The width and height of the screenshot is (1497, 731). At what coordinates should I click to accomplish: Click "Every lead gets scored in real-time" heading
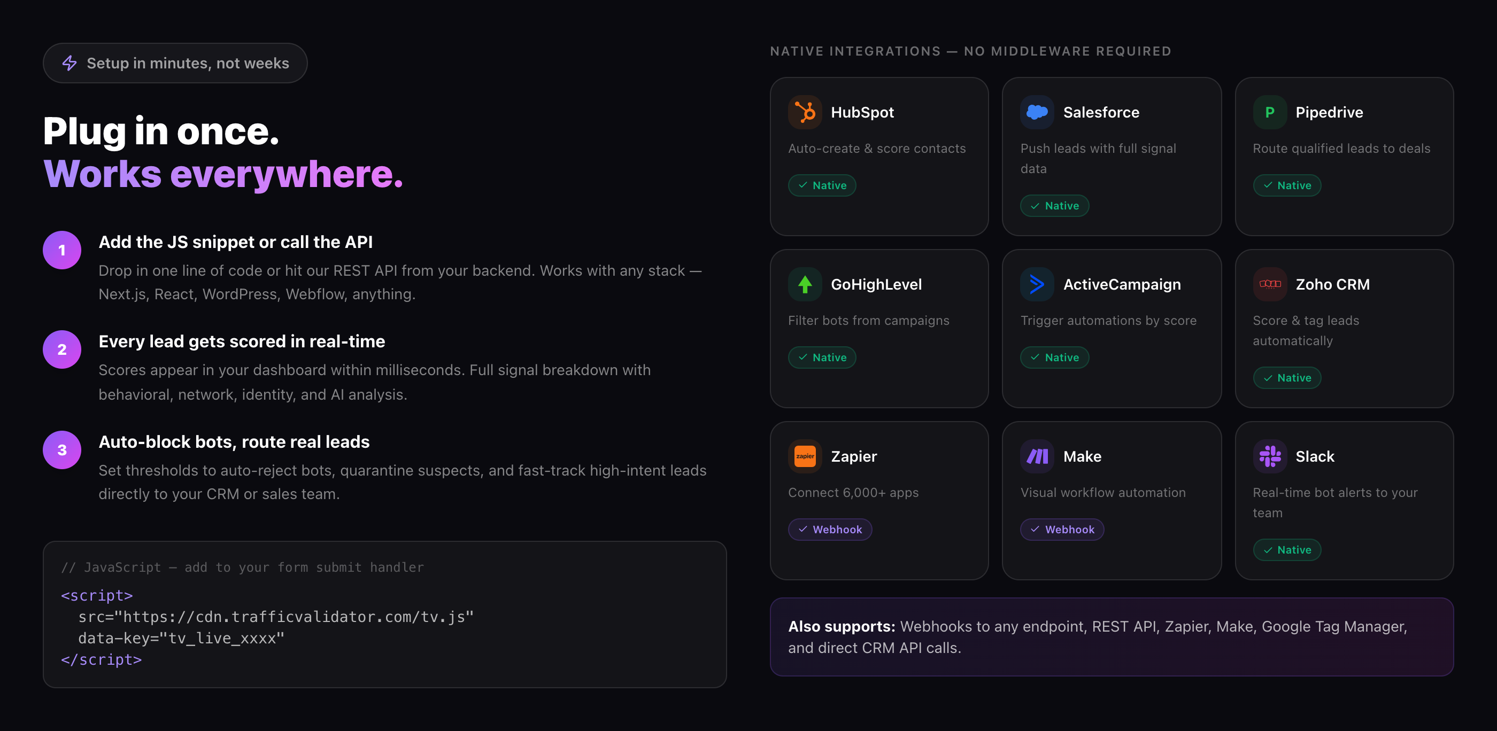click(x=242, y=341)
